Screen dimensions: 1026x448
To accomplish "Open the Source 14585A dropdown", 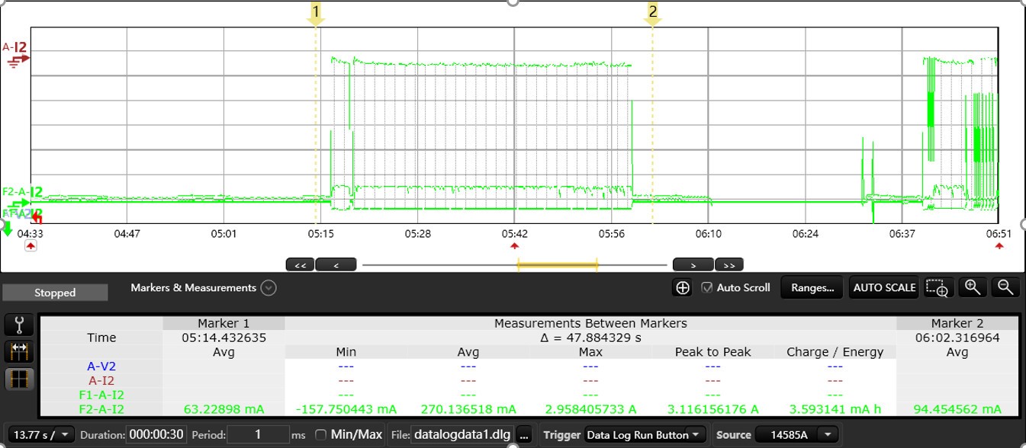I will (796, 435).
